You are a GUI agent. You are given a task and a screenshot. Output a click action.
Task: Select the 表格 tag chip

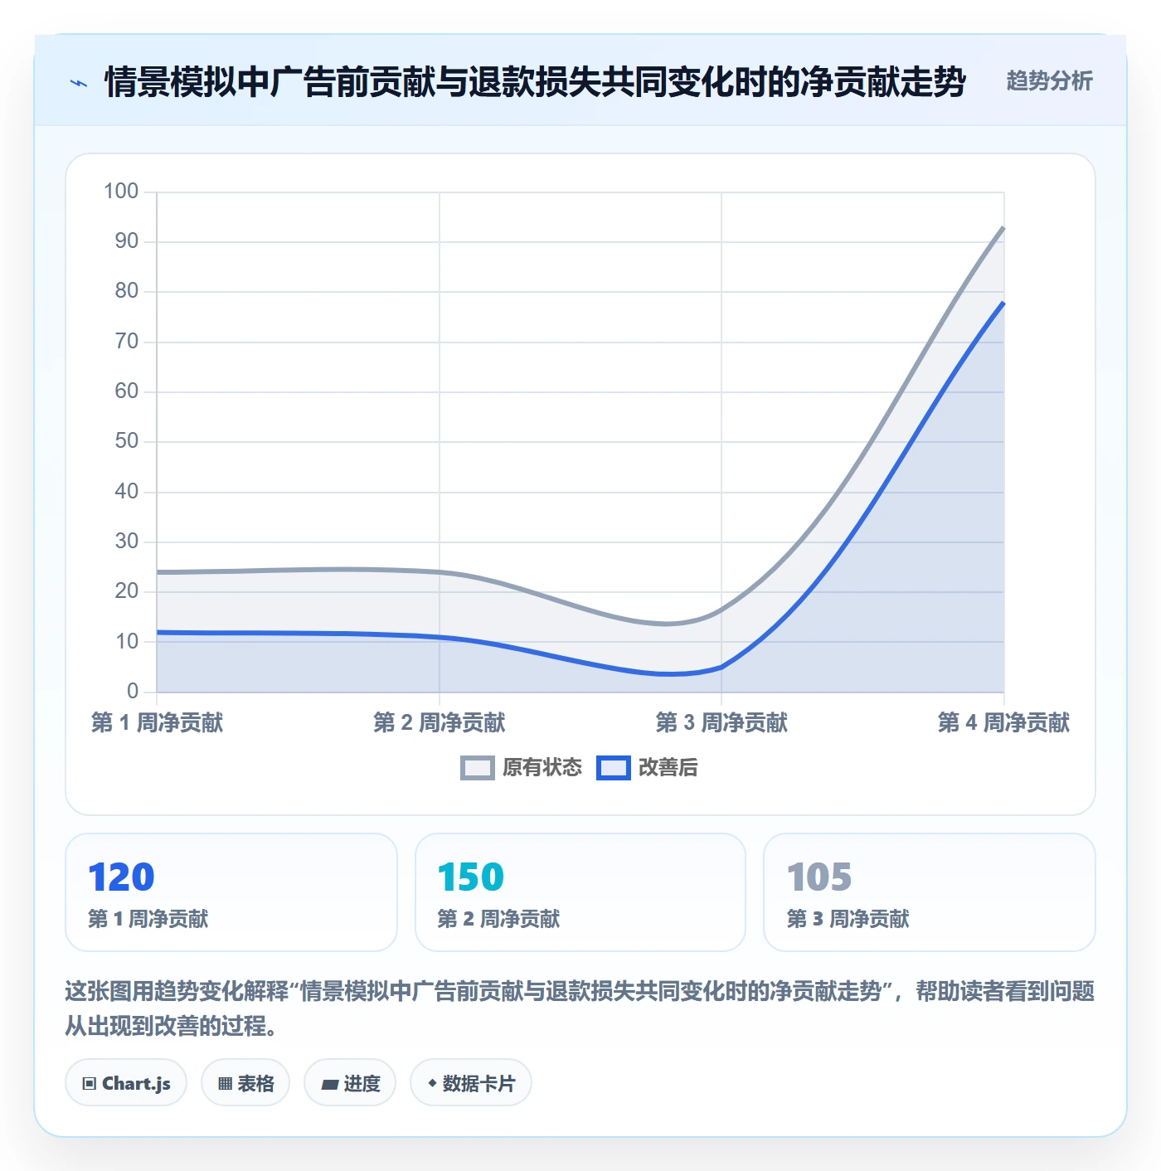pyautogui.click(x=245, y=1082)
